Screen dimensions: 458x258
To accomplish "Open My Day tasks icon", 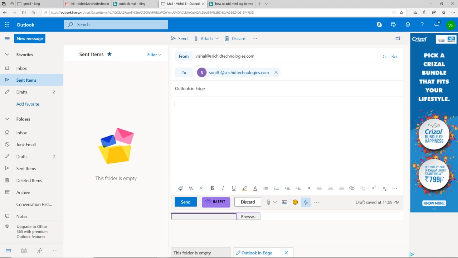I will pos(394,25).
